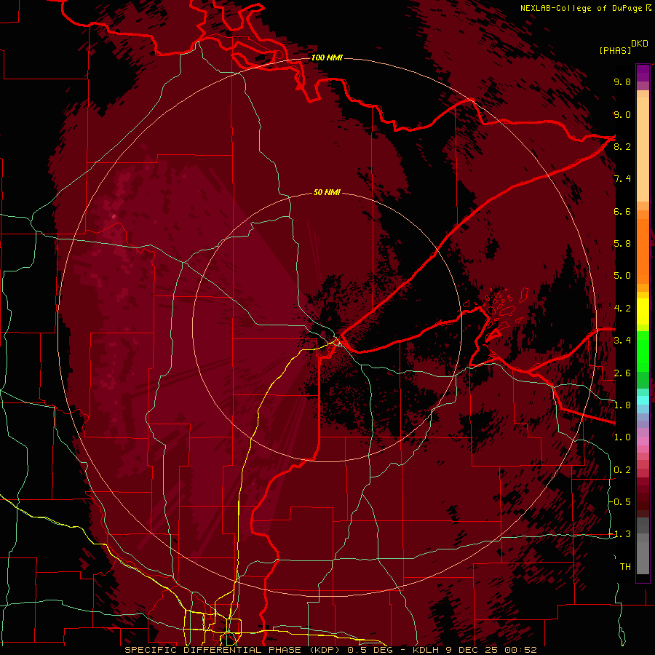This screenshot has width=655, height=655.
Task: Click the 1.0 value on color scale
Action: pyautogui.click(x=622, y=437)
